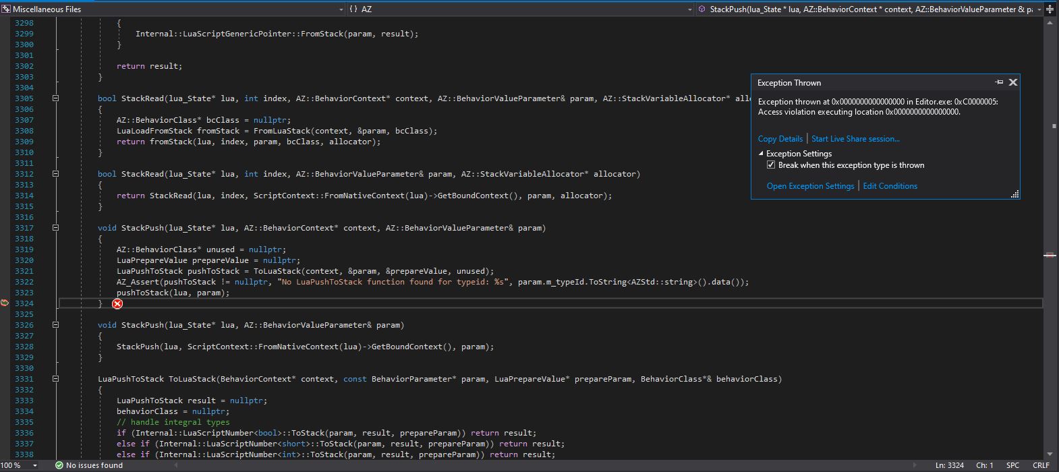1059x472 pixels.
Task: Close the Exception Thrown popup
Action: click(1012, 82)
